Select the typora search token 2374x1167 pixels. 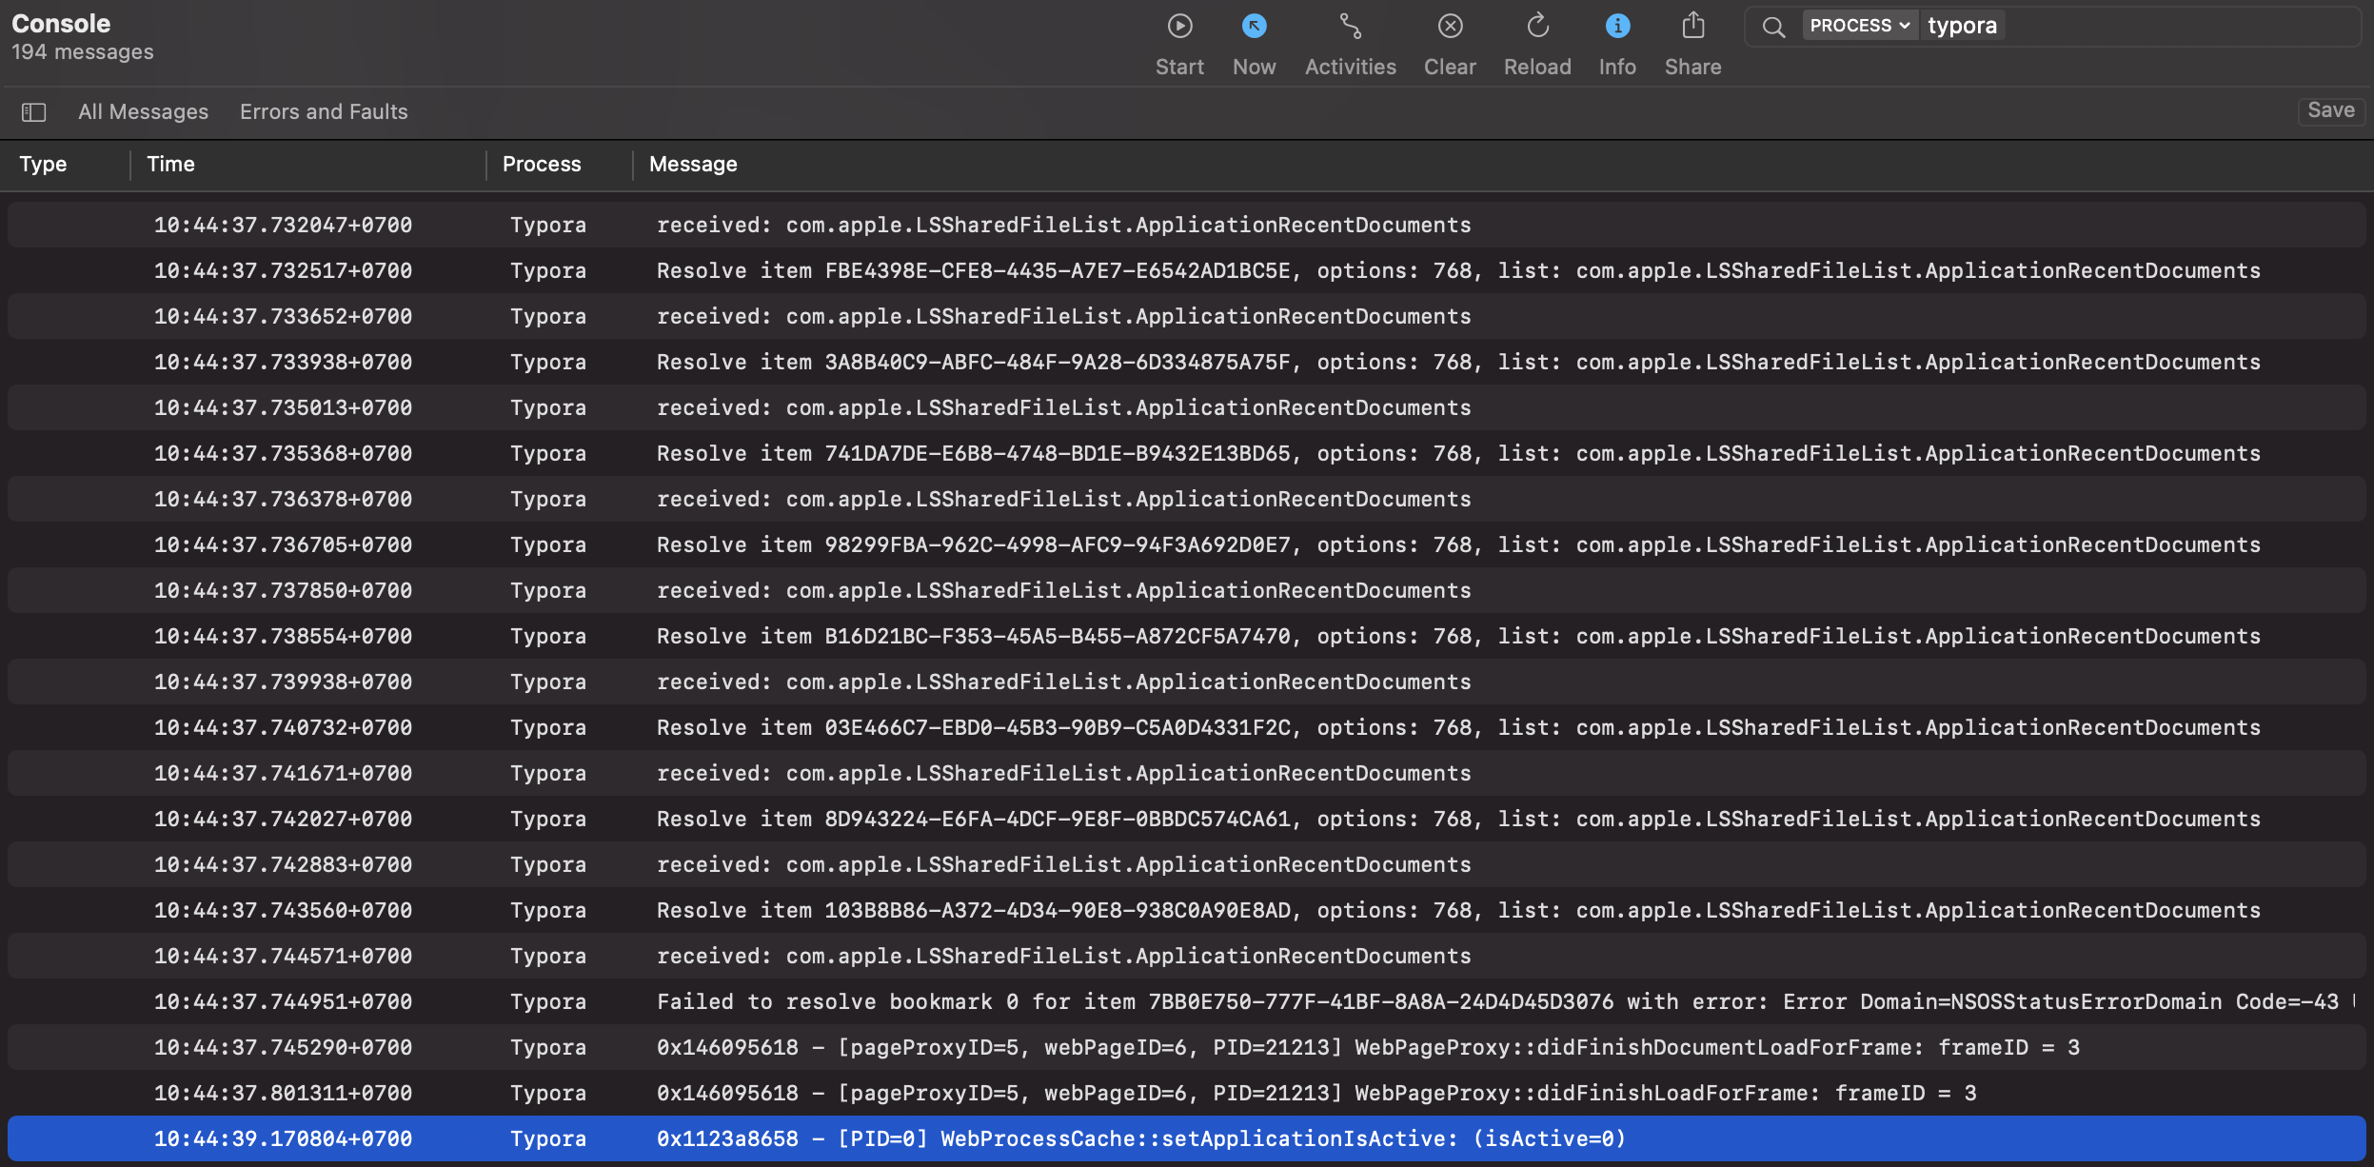(x=1962, y=25)
